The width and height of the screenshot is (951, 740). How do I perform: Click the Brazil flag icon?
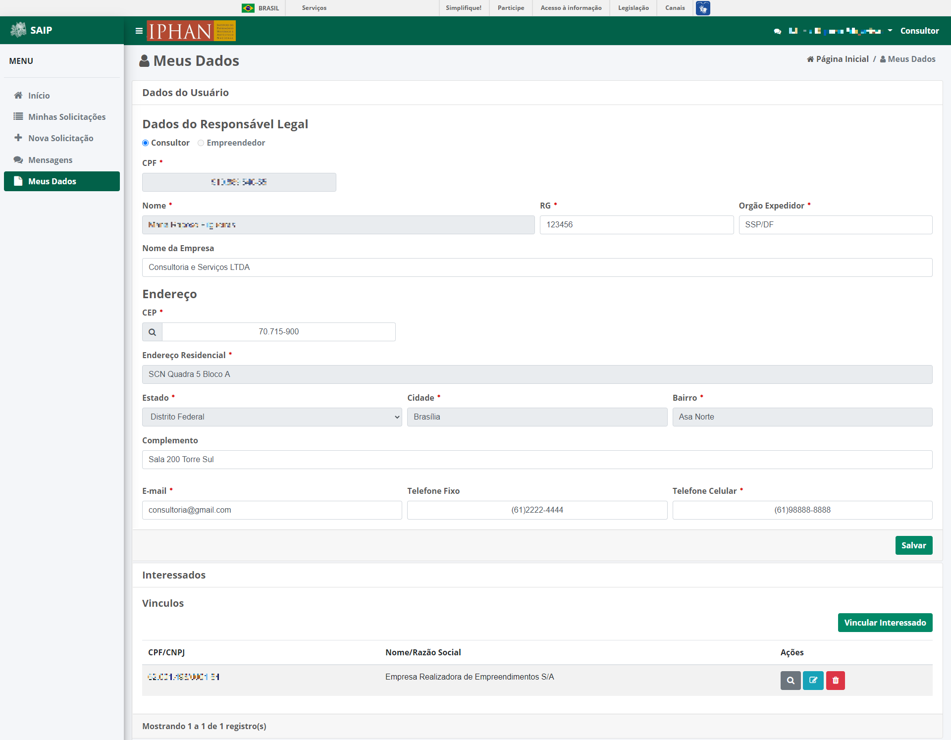coord(248,8)
